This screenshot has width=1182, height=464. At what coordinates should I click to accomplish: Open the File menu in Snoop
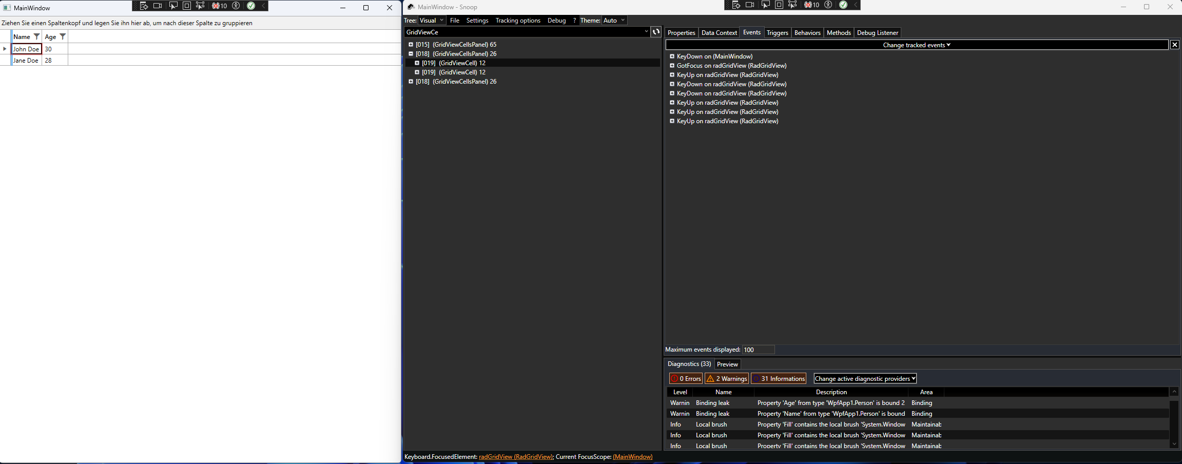[x=455, y=21]
